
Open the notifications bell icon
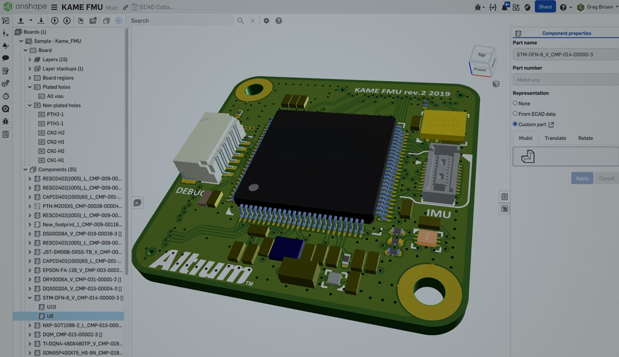click(x=504, y=7)
